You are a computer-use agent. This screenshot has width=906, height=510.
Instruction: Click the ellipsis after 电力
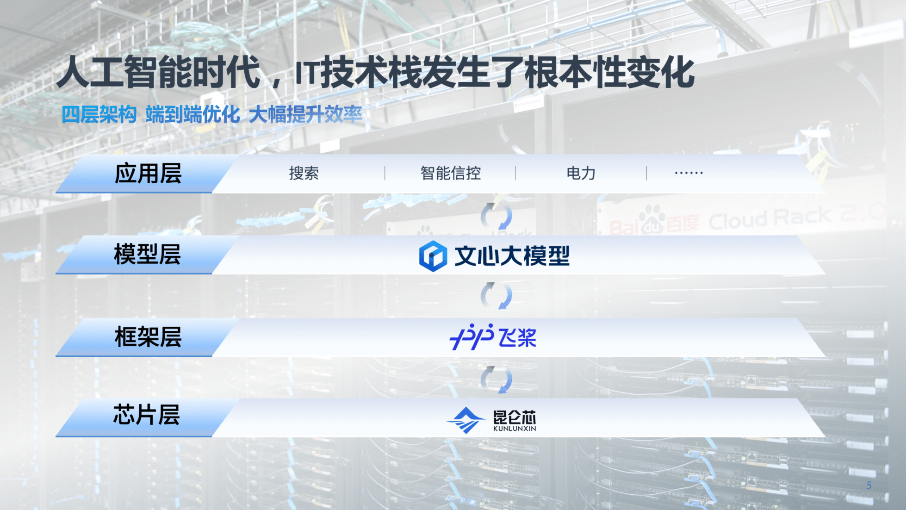click(689, 173)
